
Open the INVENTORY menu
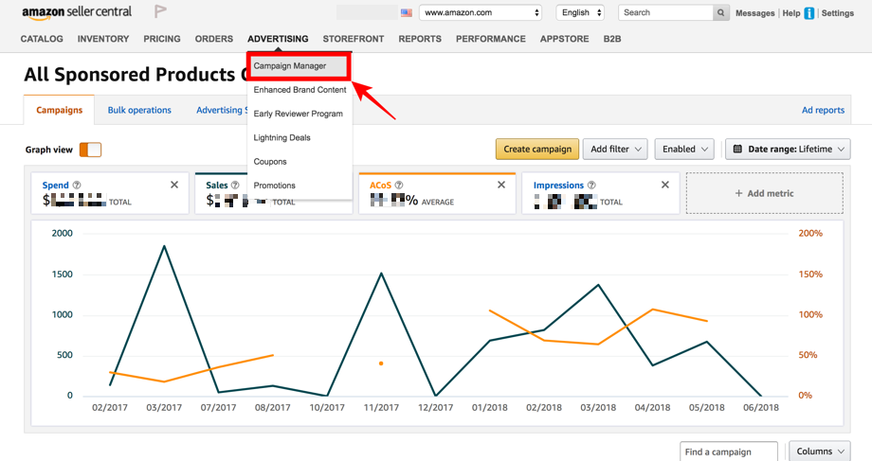(103, 39)
